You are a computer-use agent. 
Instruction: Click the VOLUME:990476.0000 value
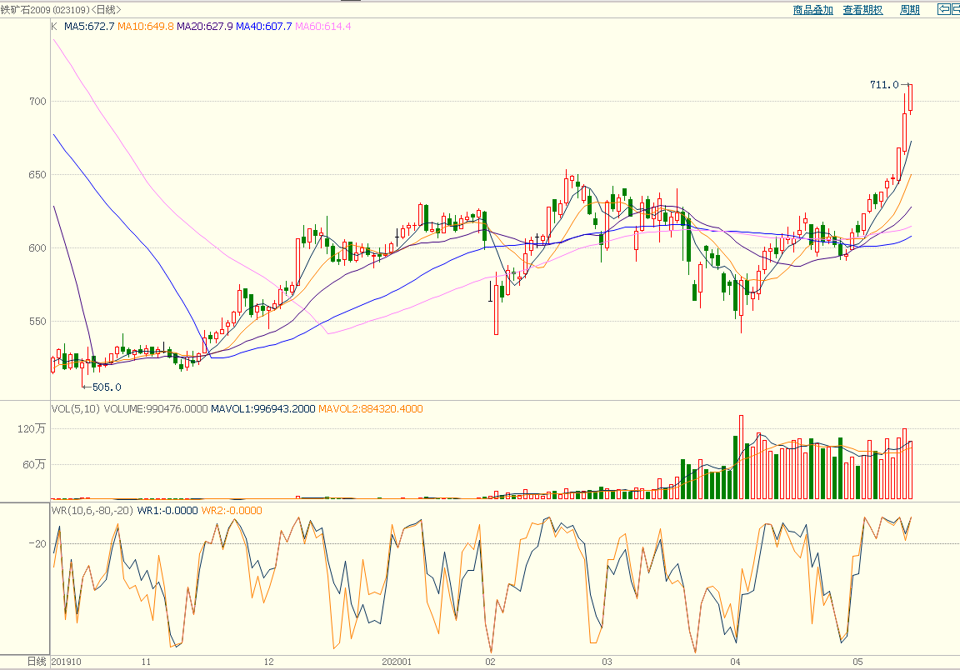click(x=156, y=408)
